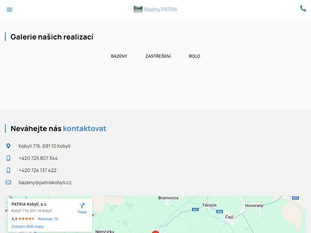
Task: Open Recenze: 79 reviews link
Action: click(48, 219)
